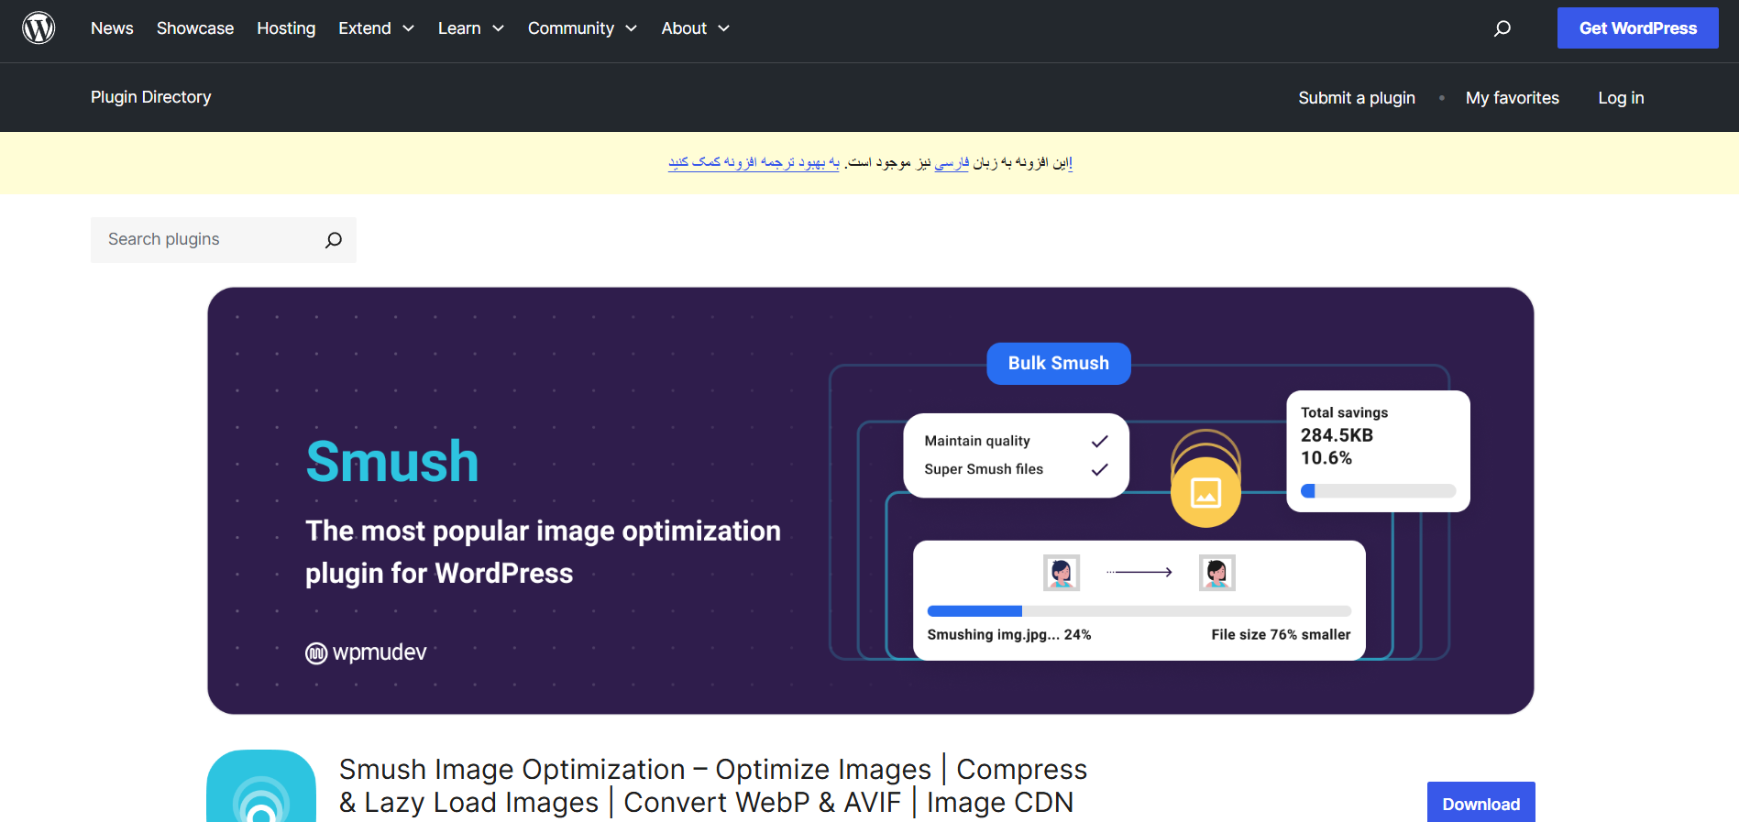Open the About dropdown menu
This screenshot has width=1739, height=822.
[695, 28]
